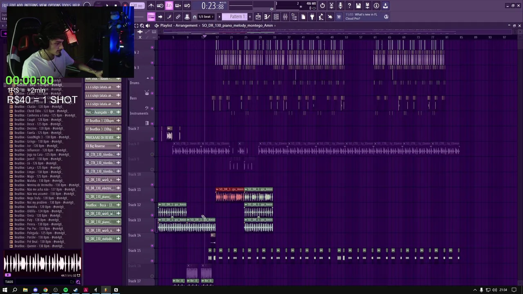Select FX Big Reverse in picker

click(103, 146)
